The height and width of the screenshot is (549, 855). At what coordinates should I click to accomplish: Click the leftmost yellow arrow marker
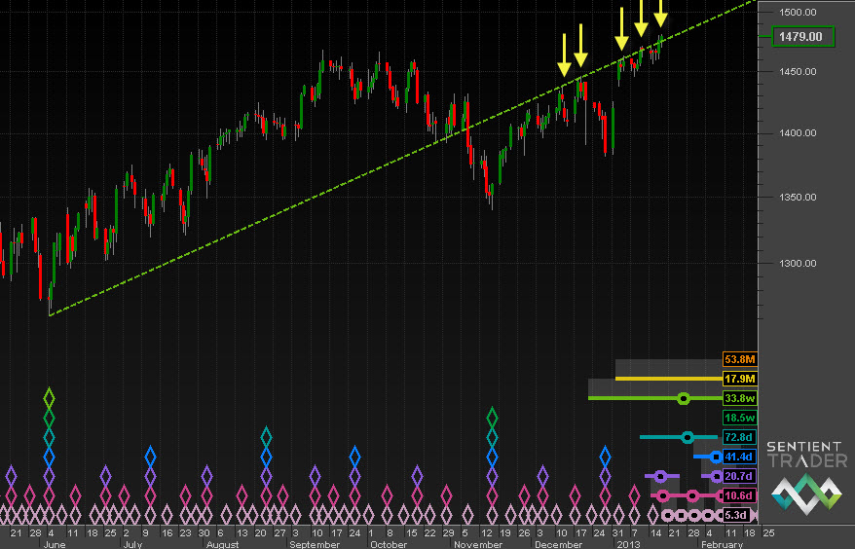point(564,55)
